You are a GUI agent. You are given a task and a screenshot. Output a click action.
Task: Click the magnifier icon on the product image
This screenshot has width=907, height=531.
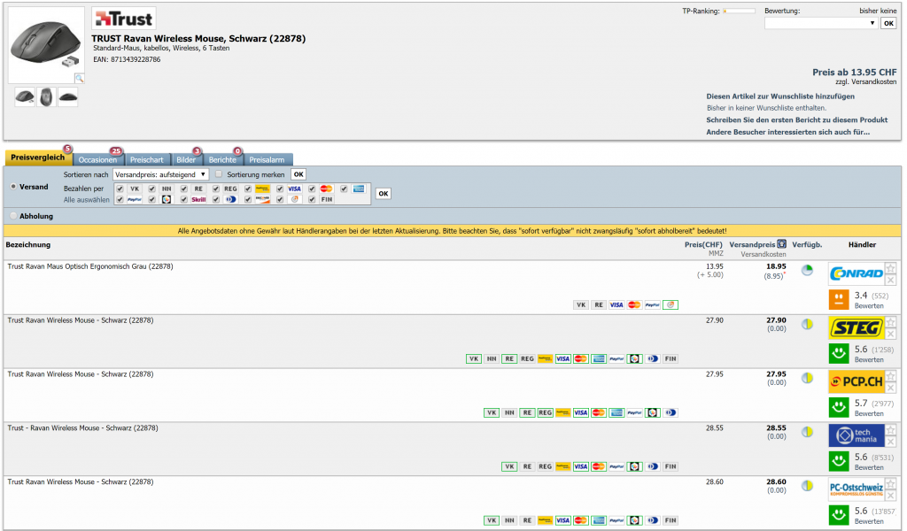(x=79, y=78)
